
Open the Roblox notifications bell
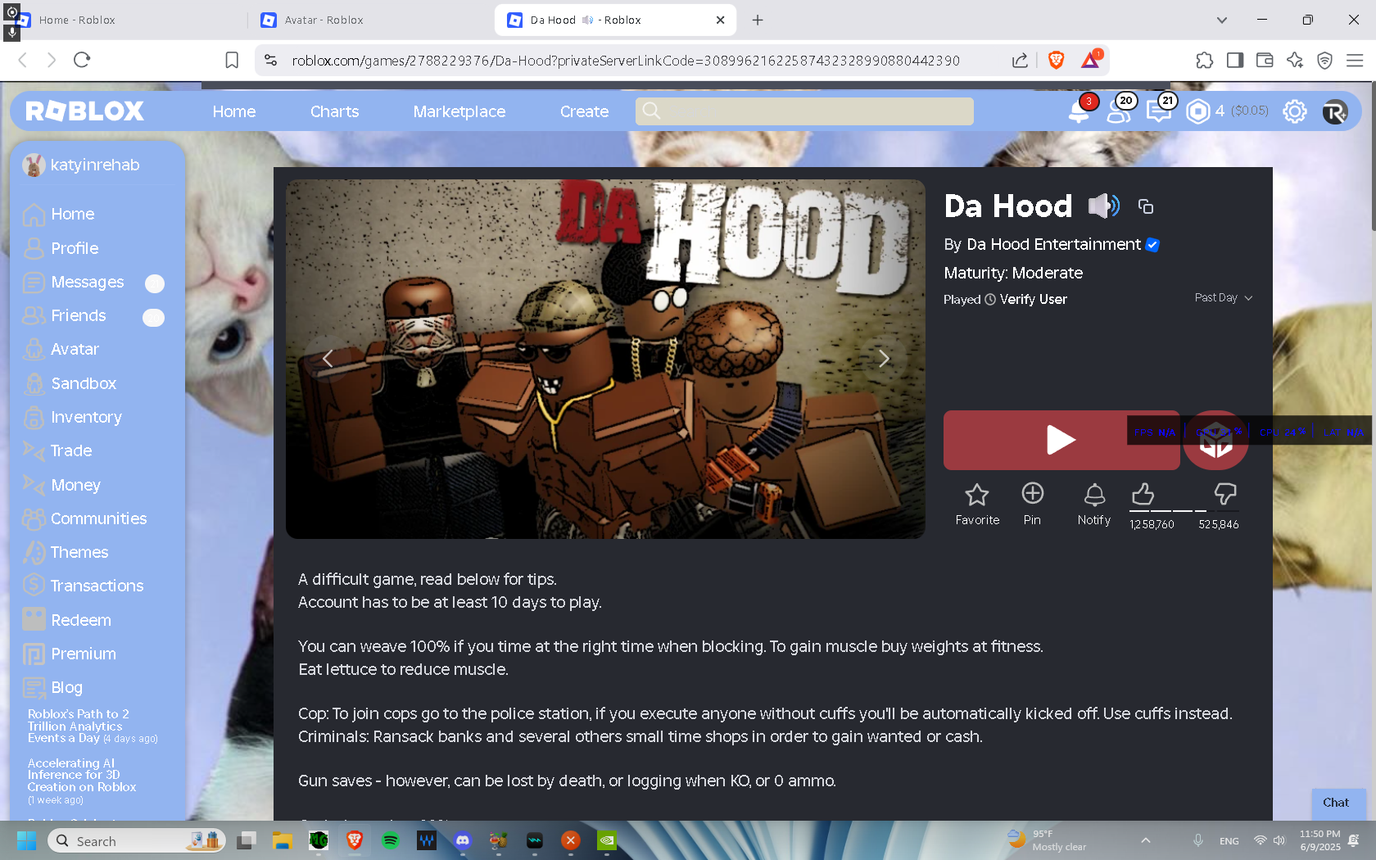pyautogui.click(x=1080, y=111)
